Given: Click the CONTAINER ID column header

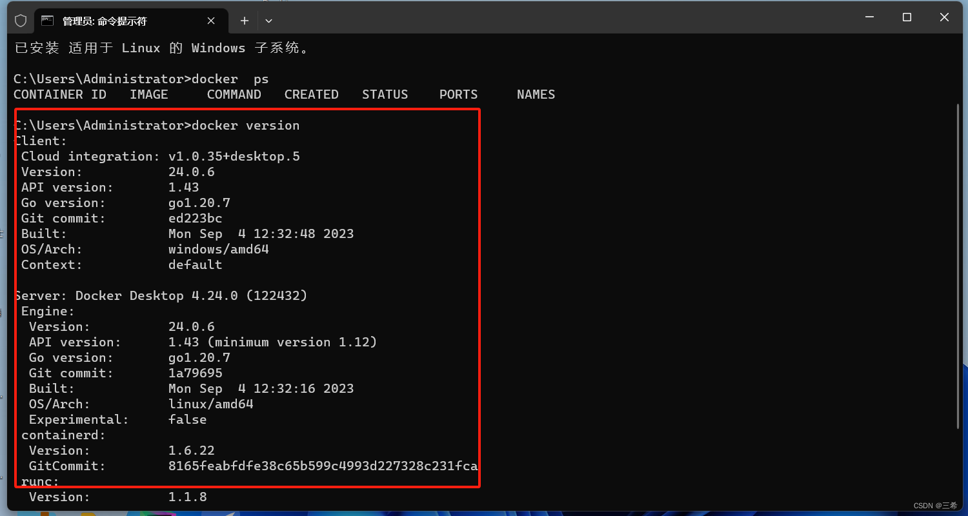Looking at the screenshot, I should point(60,94).
